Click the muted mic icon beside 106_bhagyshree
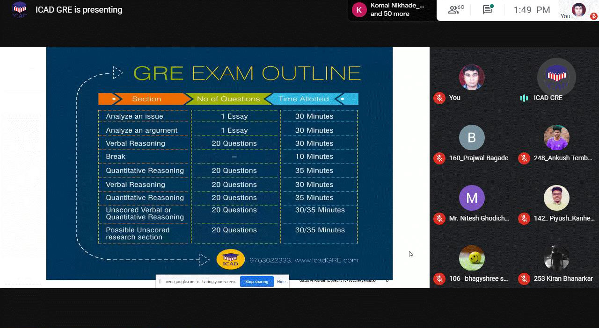 coord(439,279)
